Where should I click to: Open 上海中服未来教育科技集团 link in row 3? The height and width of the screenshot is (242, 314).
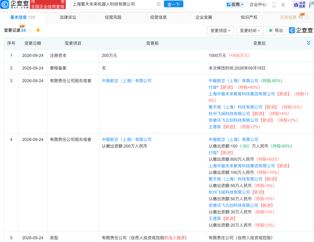coord(242,94)
